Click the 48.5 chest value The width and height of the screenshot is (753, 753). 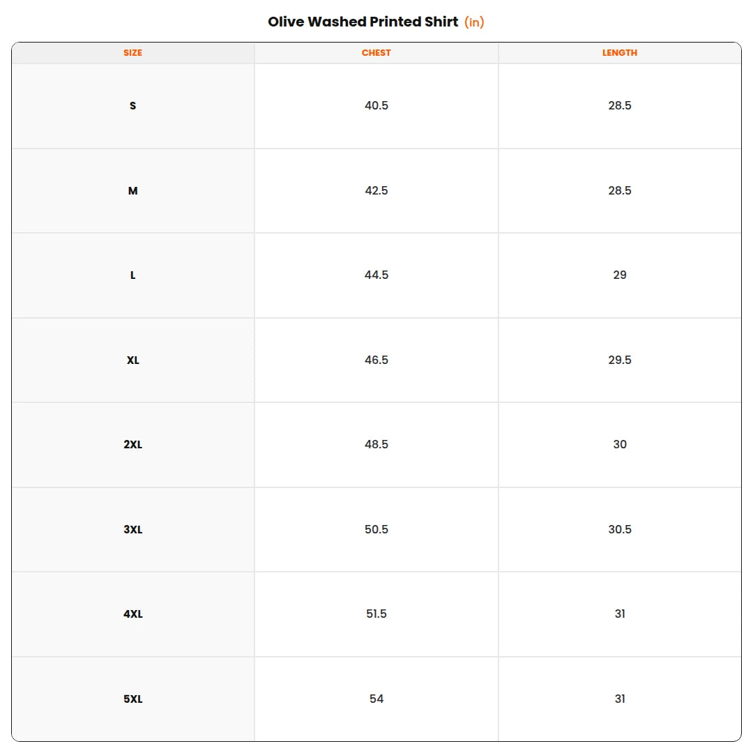pos(376,445)
